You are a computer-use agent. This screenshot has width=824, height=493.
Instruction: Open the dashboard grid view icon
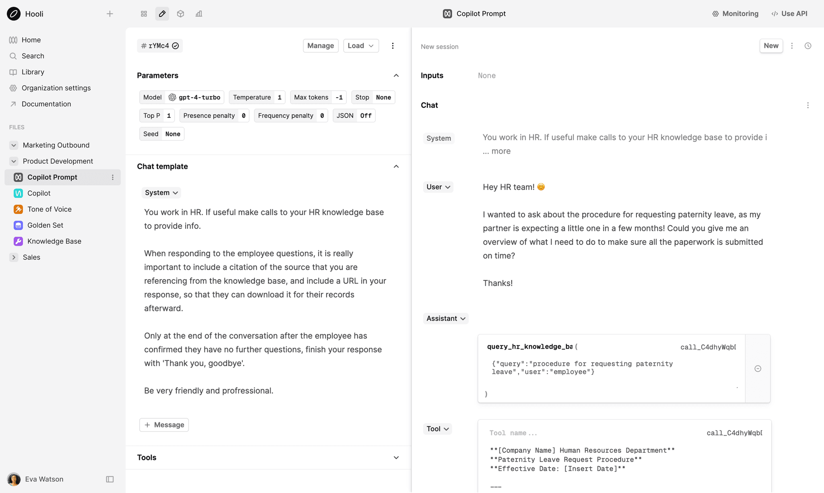tap(144, 13)
